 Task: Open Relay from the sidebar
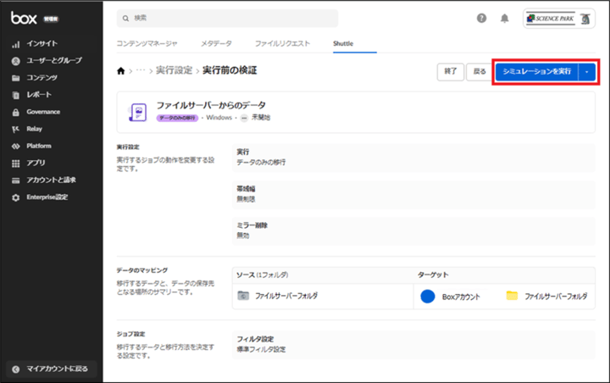[x=33, y=129]
